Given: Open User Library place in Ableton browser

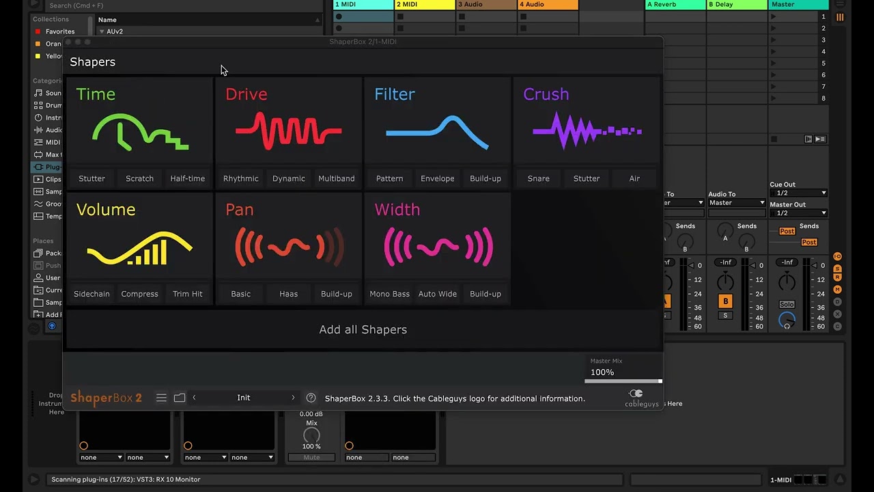Looking at the screenshot, I should [48, 277].
